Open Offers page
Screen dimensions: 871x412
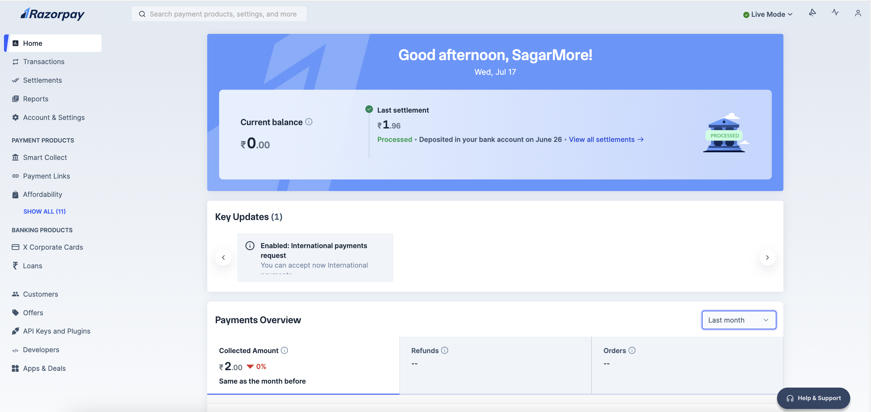point(33,313)
